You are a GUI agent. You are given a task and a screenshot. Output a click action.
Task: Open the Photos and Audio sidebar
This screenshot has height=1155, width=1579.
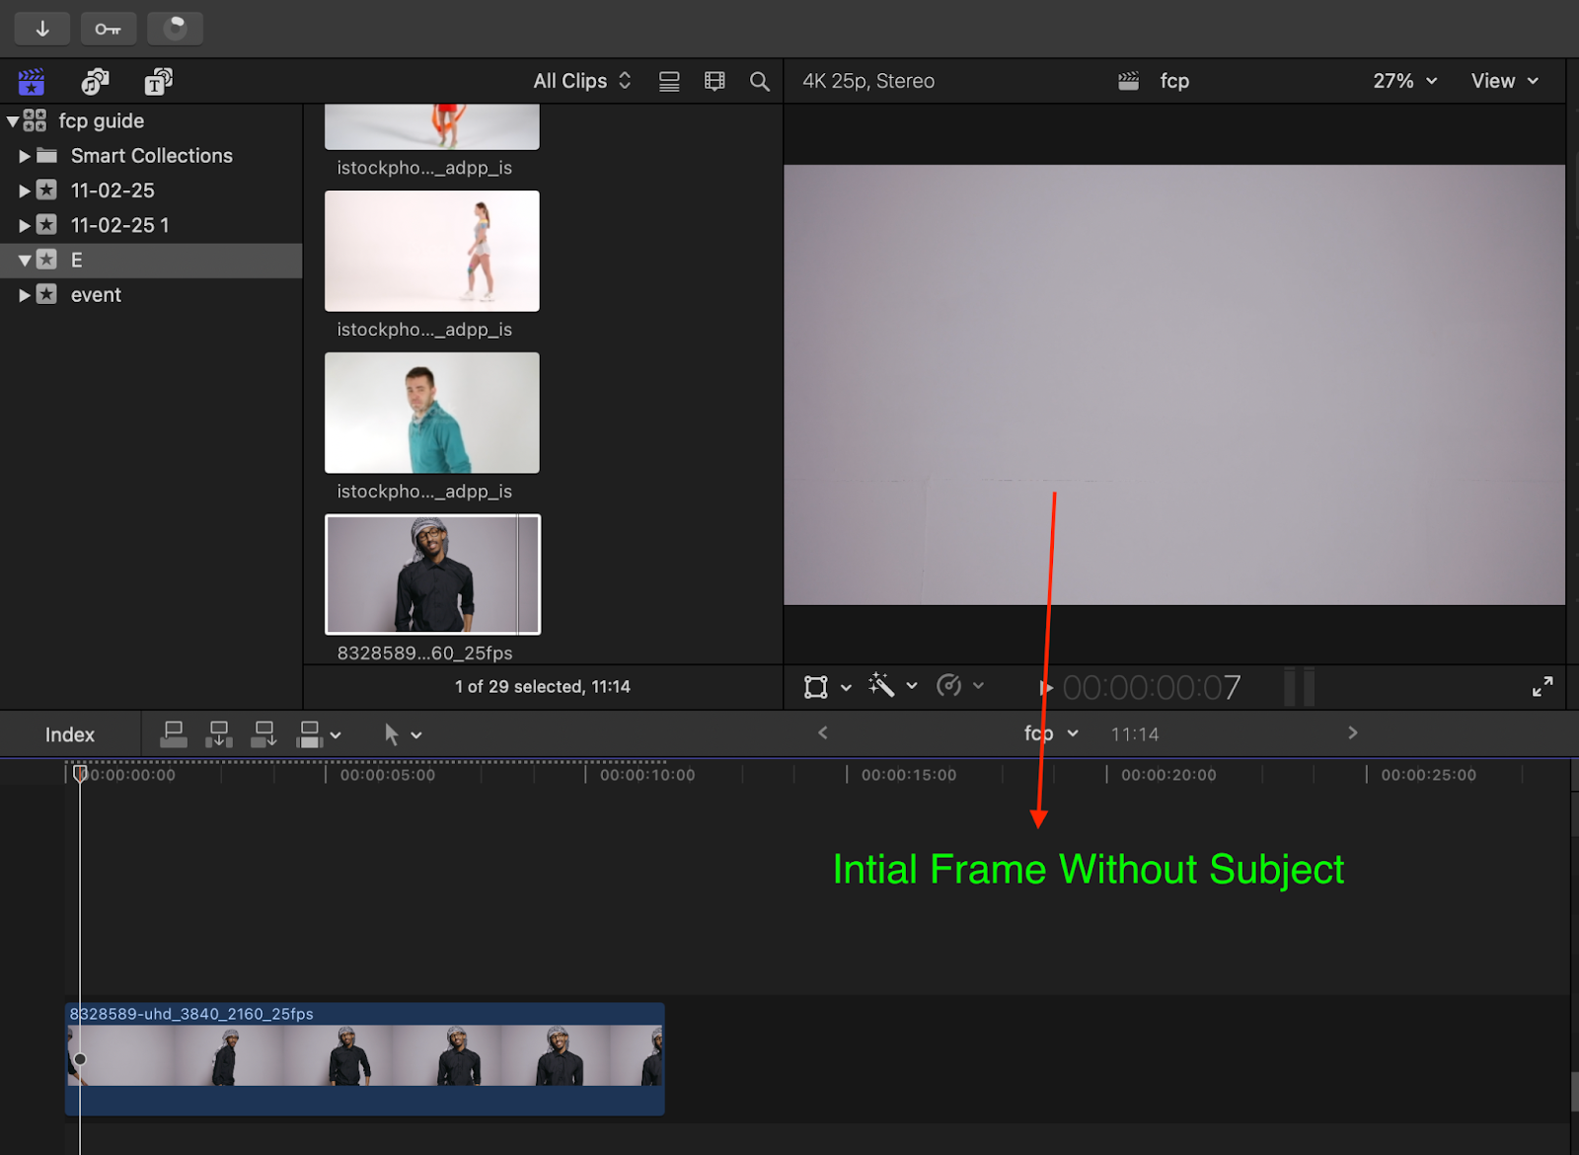point(95,81)
